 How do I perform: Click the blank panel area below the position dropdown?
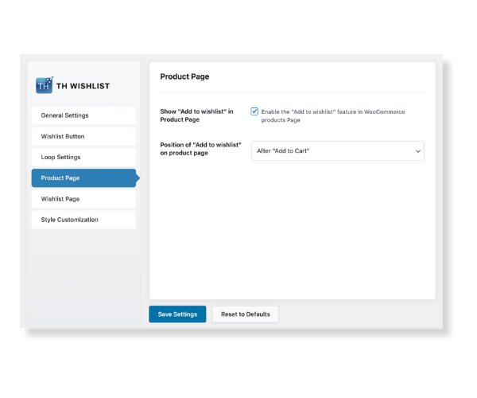point(292,231)
